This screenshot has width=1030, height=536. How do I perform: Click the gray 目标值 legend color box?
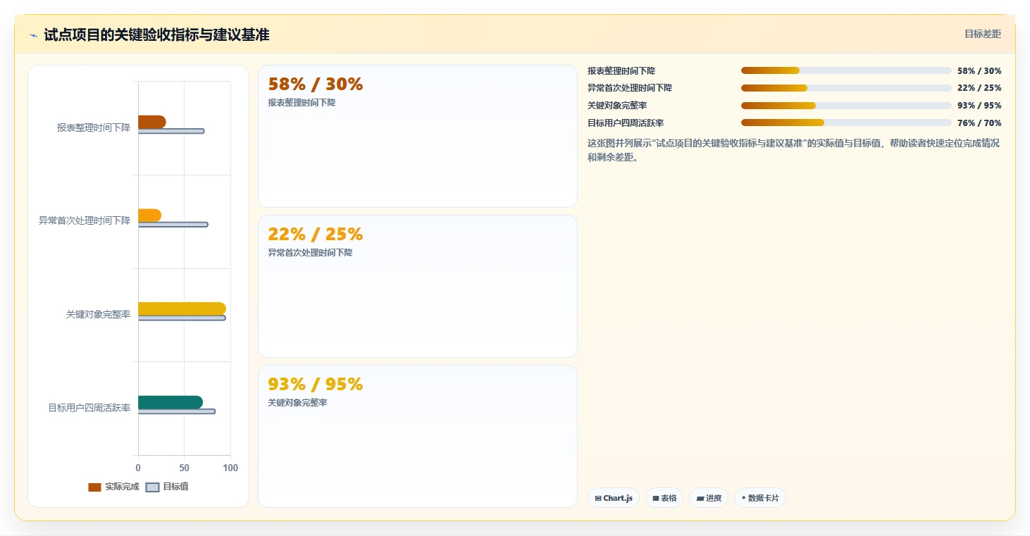coord(152,487)
